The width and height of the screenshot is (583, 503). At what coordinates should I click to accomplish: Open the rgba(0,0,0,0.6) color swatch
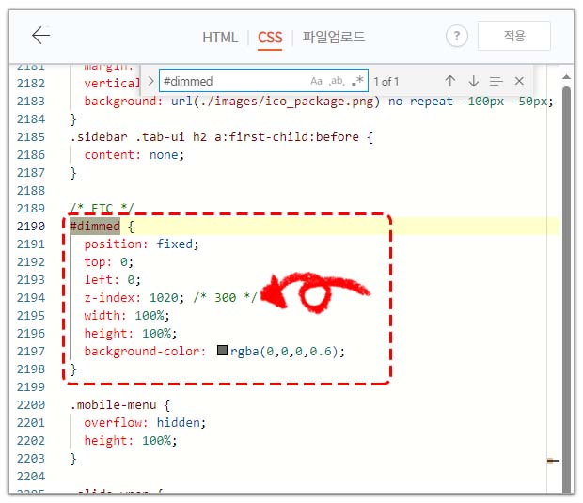click(222, 350)
